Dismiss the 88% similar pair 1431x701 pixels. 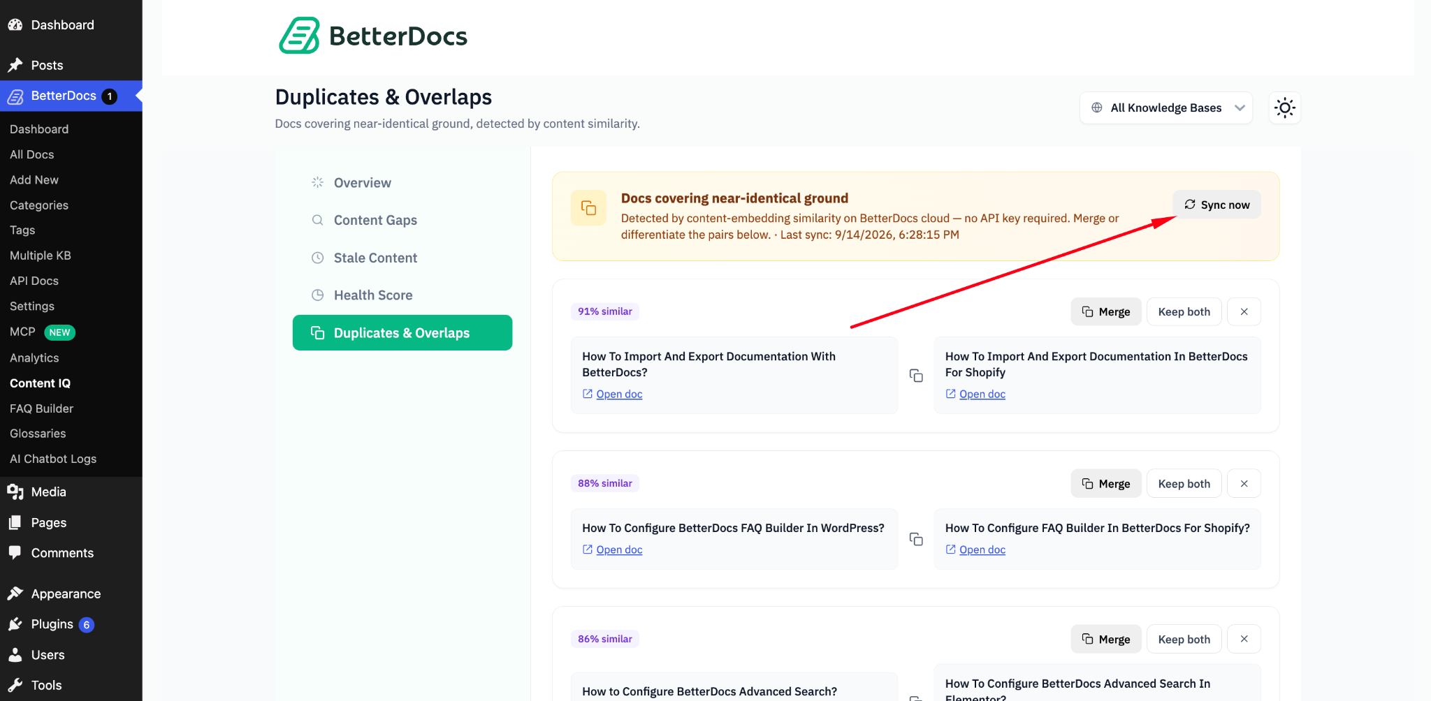[x=1244, y=483]
